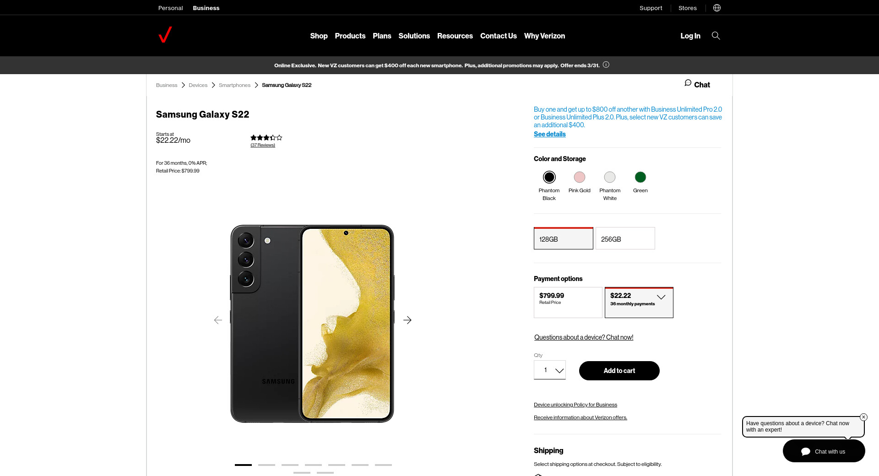Click the star rating icons

pos(266,138)
